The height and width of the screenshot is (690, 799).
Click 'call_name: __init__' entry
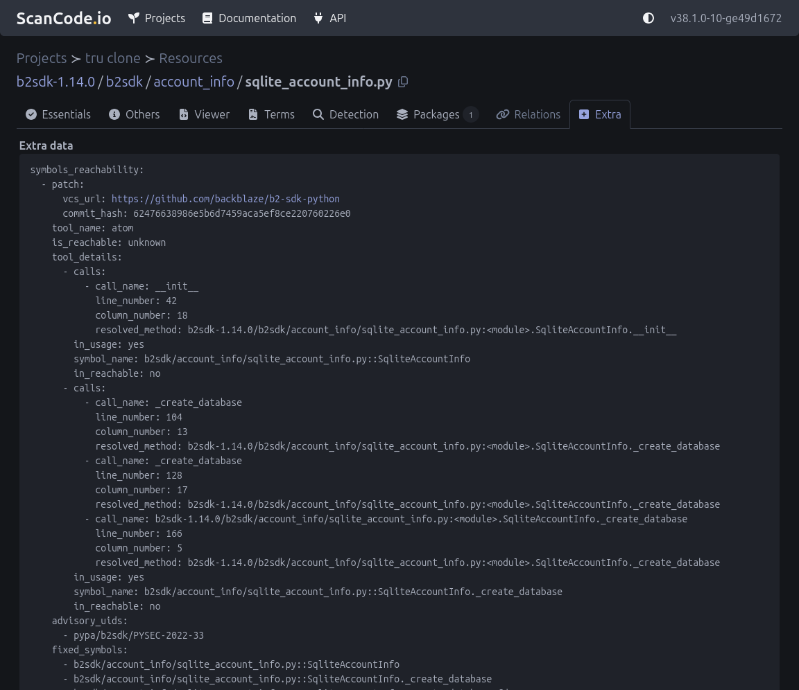coord(147,287)
